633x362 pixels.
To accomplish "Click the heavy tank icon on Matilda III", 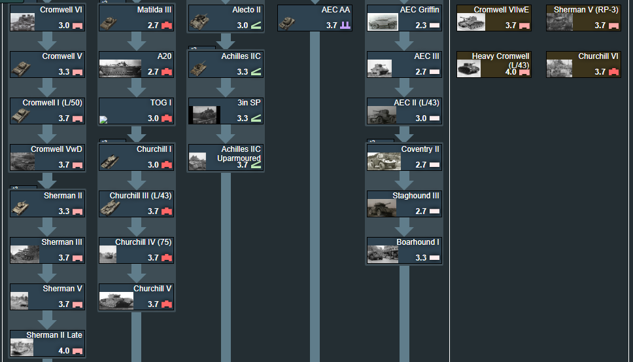I will click(167, 26).
